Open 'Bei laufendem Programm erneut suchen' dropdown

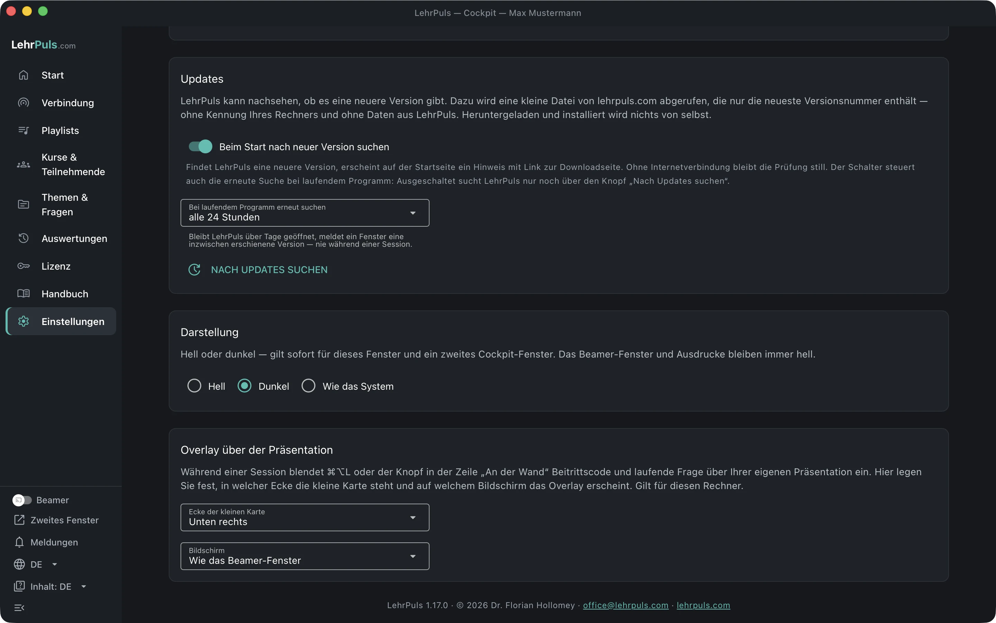(x=305, y=213)
